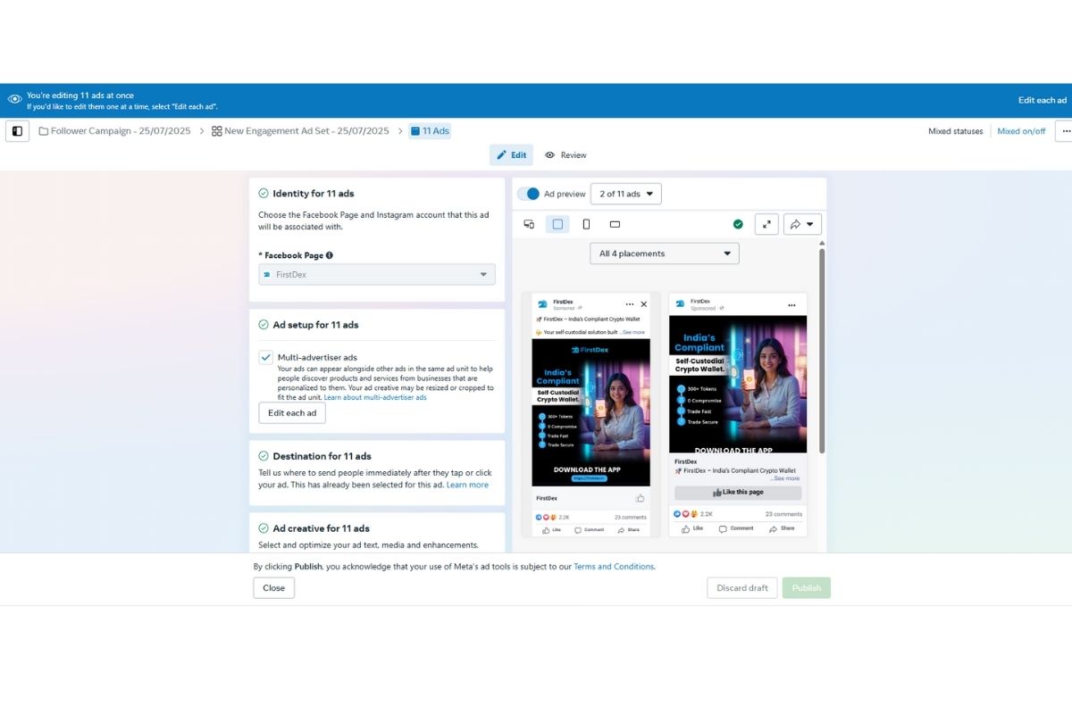Image resolution: width=1072 pixels, height=714 pixels.
Task: Click the preview panel vertical scrollbar
Action: tap(822, 351)
